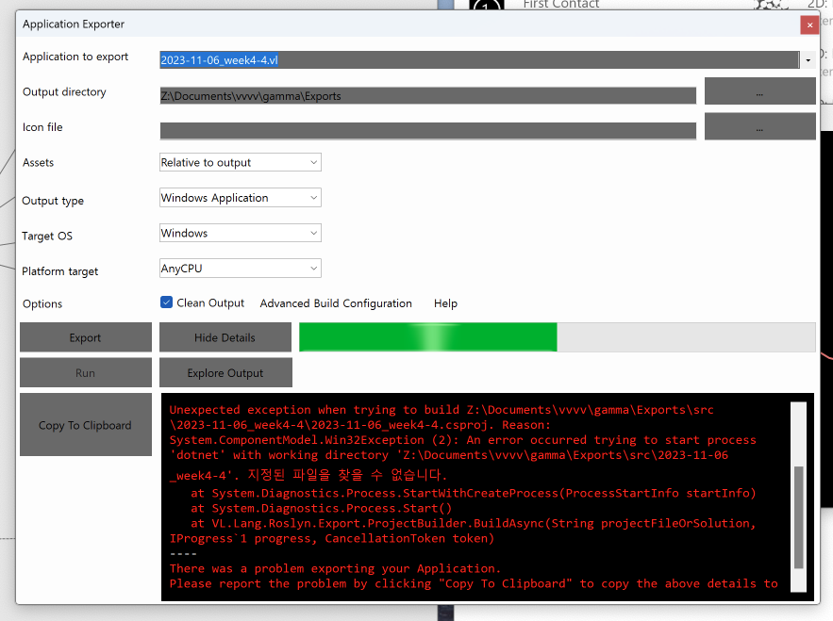Screen dimensions: 833x621
Task: Click the error log scrollbar thumb
Action: click(x=798, y=517)
